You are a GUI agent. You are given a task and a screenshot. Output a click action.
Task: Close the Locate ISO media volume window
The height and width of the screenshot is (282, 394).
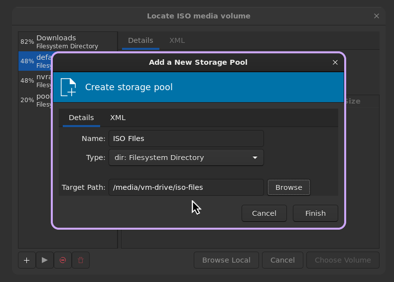377,16
